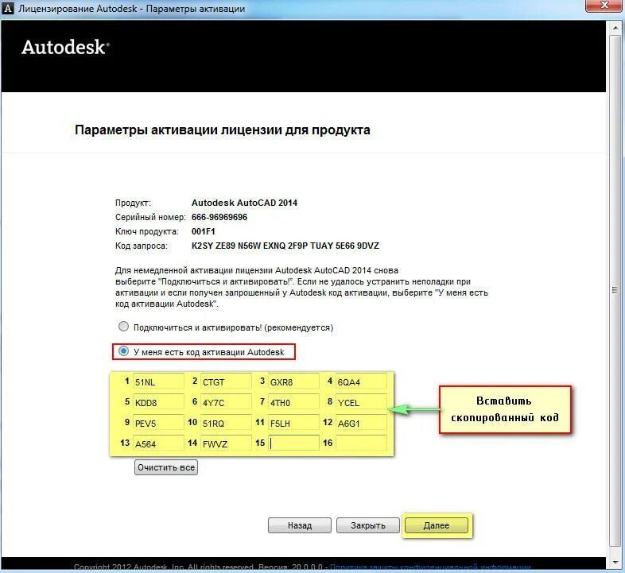Click activation code field 11 containing F5LH
The width and height of the screenshot is (625, 573).
(x=293, y=423)
